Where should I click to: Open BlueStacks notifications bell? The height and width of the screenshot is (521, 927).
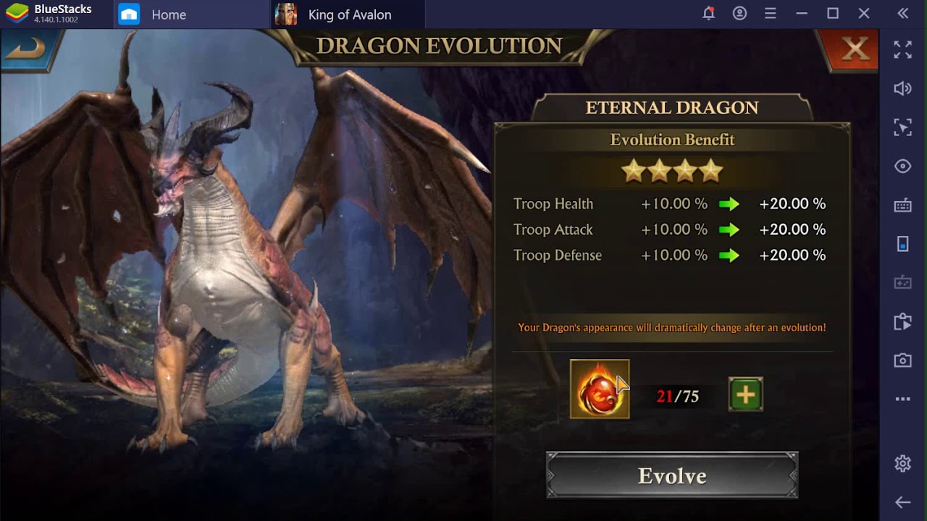(x=708, y=14)
